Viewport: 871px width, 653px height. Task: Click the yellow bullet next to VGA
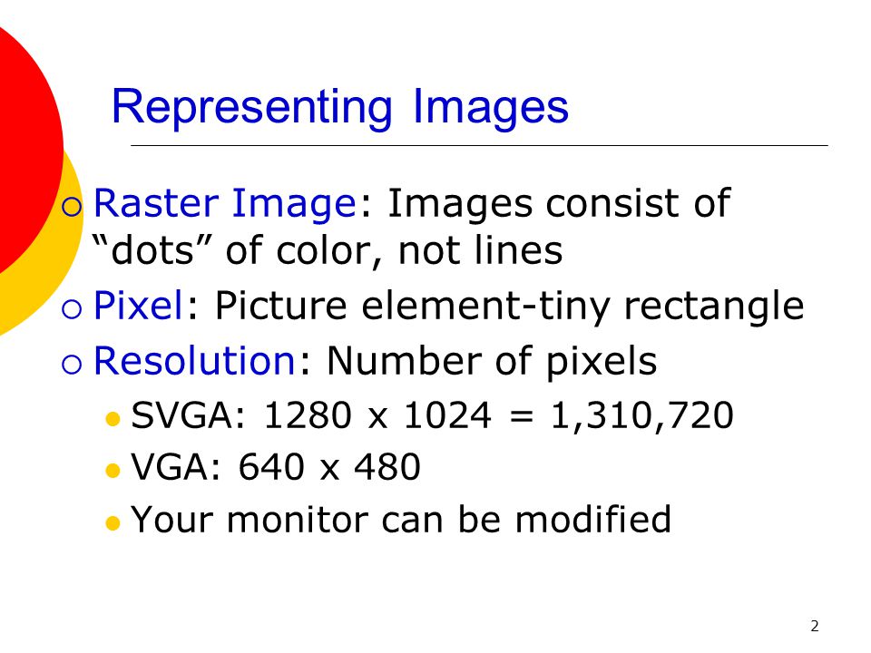(113, 471)
